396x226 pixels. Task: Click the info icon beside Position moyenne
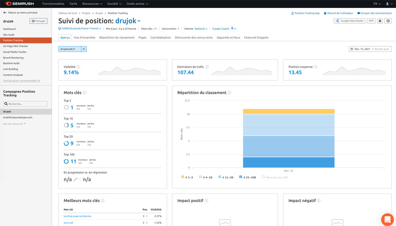click(x=316, y=67)
